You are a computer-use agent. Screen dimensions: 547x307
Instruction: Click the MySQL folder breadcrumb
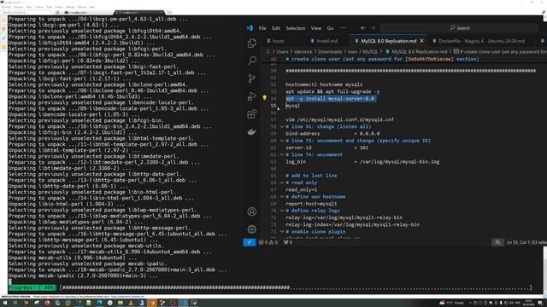click(370, 52)
